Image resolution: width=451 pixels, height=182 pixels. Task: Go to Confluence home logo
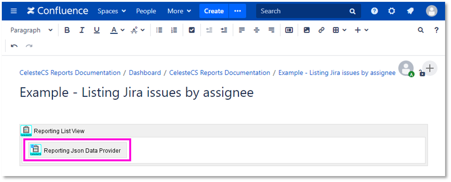[x=57, y=11]
